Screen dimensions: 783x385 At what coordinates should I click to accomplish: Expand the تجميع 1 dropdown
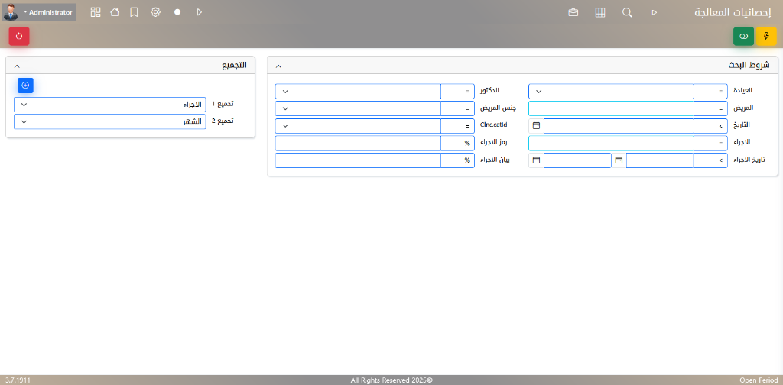(x=109, y=105)
